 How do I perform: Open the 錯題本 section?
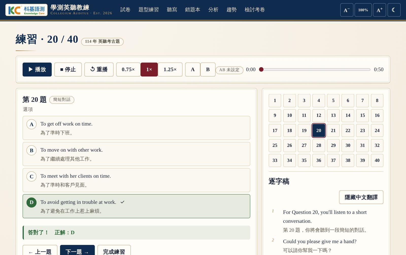[x=193, y=10]
